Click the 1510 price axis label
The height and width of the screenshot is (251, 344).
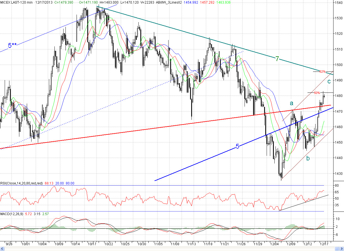coord(338,49)
